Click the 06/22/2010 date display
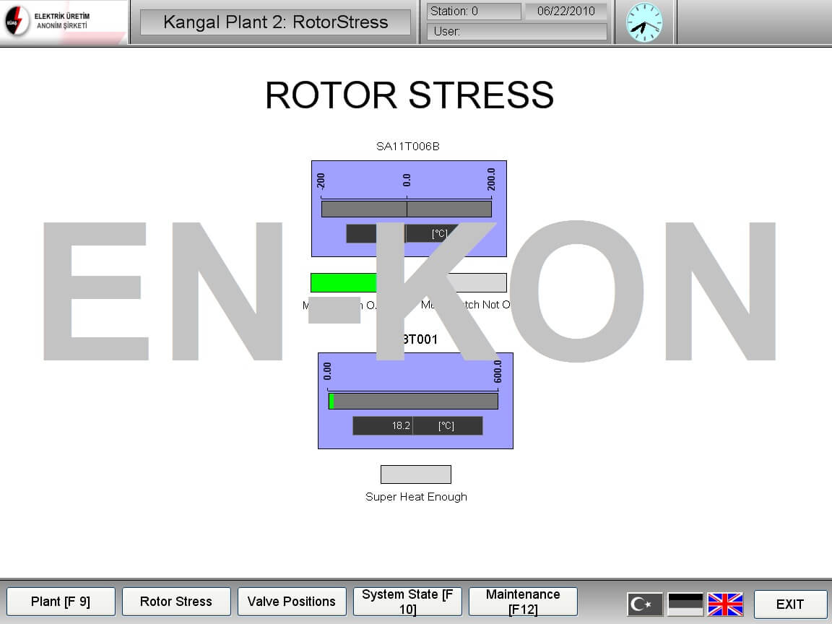Viewport: 832px width, 624px height. pos(565,12)
